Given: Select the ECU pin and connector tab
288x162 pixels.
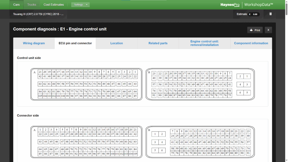Looking at the screenshot, I should tap(75, 43).
